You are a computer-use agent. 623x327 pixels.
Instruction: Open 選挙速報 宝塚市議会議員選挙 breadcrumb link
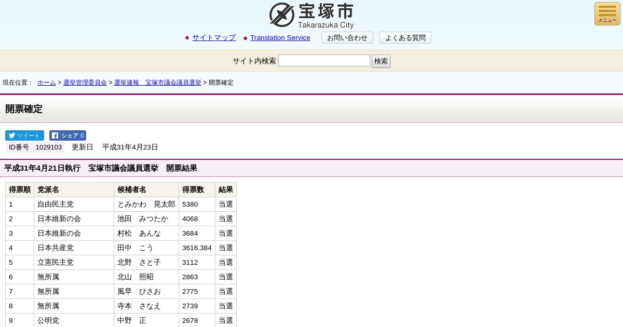click(158, 83)
